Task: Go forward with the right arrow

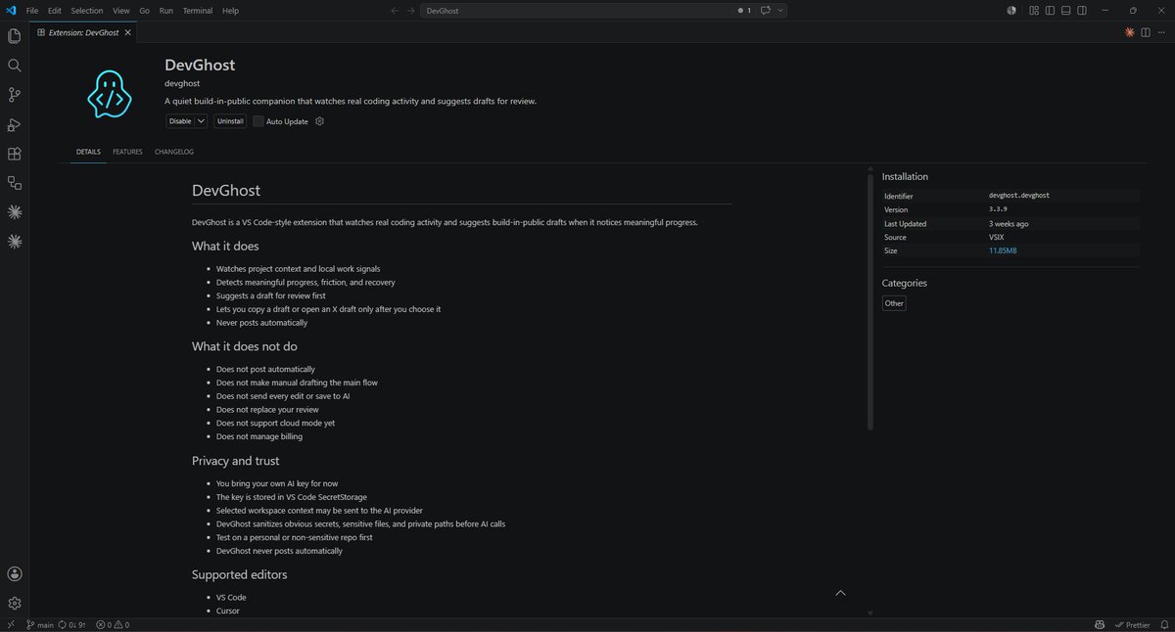Action: tap(409, 10)
